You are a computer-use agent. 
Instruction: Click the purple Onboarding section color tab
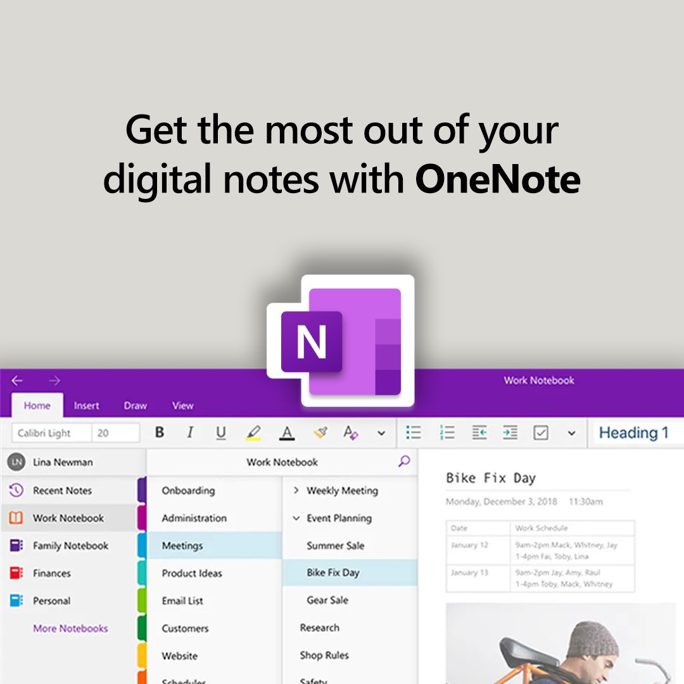[x=142, y=490]
